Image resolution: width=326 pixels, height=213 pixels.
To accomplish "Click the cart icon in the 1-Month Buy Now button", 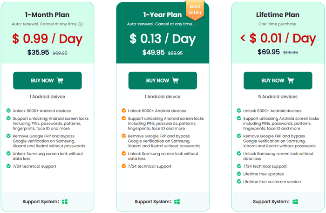I will (60, 81).
